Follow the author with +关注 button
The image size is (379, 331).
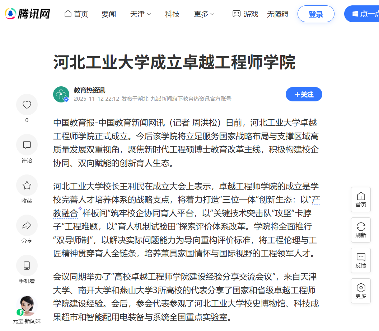(304, 94)
